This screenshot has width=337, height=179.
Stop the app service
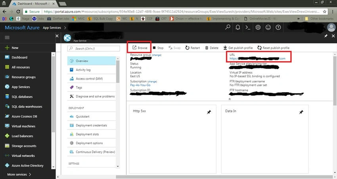158,48
